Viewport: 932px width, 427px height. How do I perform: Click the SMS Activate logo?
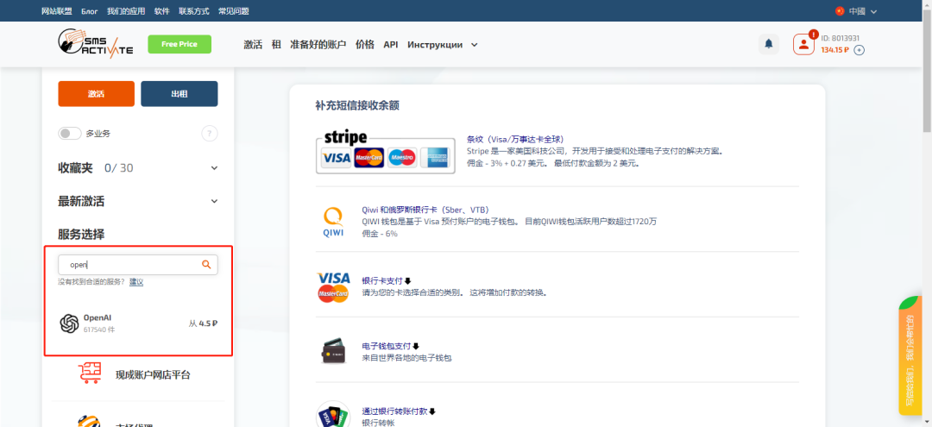(x=95, y=43)
